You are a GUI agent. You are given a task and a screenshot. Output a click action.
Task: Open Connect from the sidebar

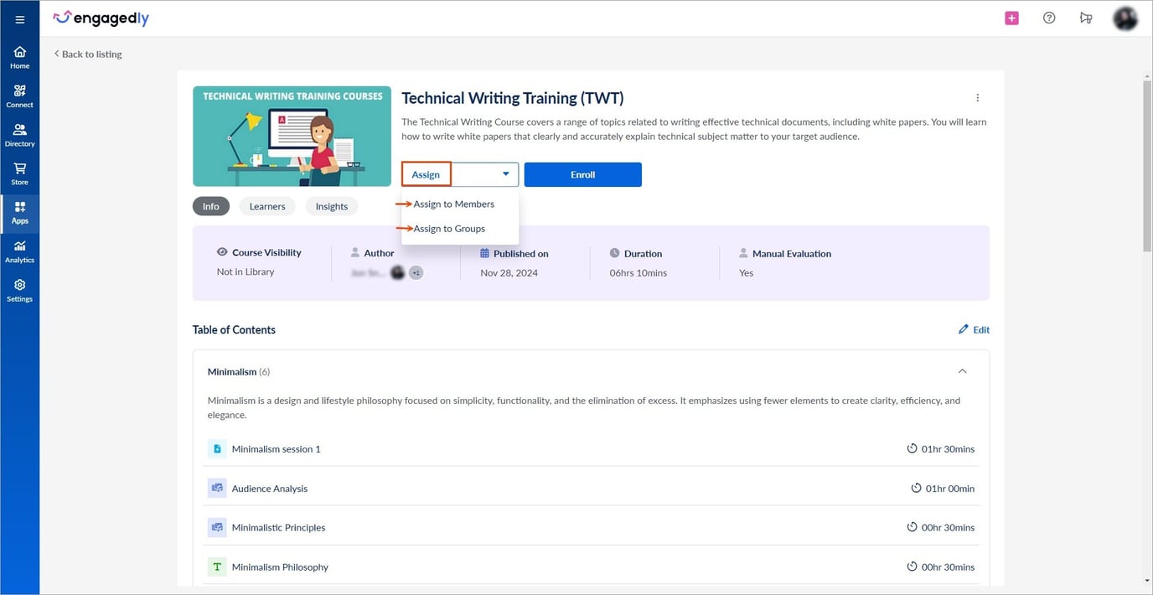[20, 96]
